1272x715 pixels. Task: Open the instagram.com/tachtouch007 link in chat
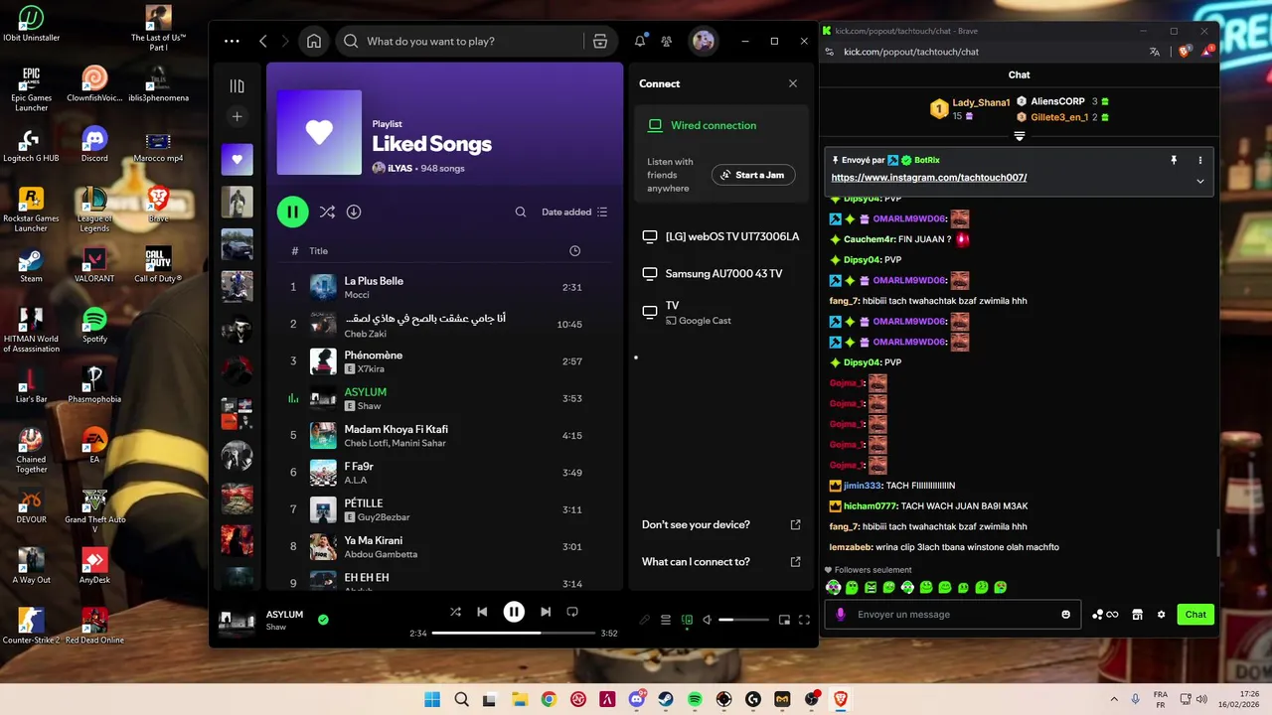click(x=928, y=178)
